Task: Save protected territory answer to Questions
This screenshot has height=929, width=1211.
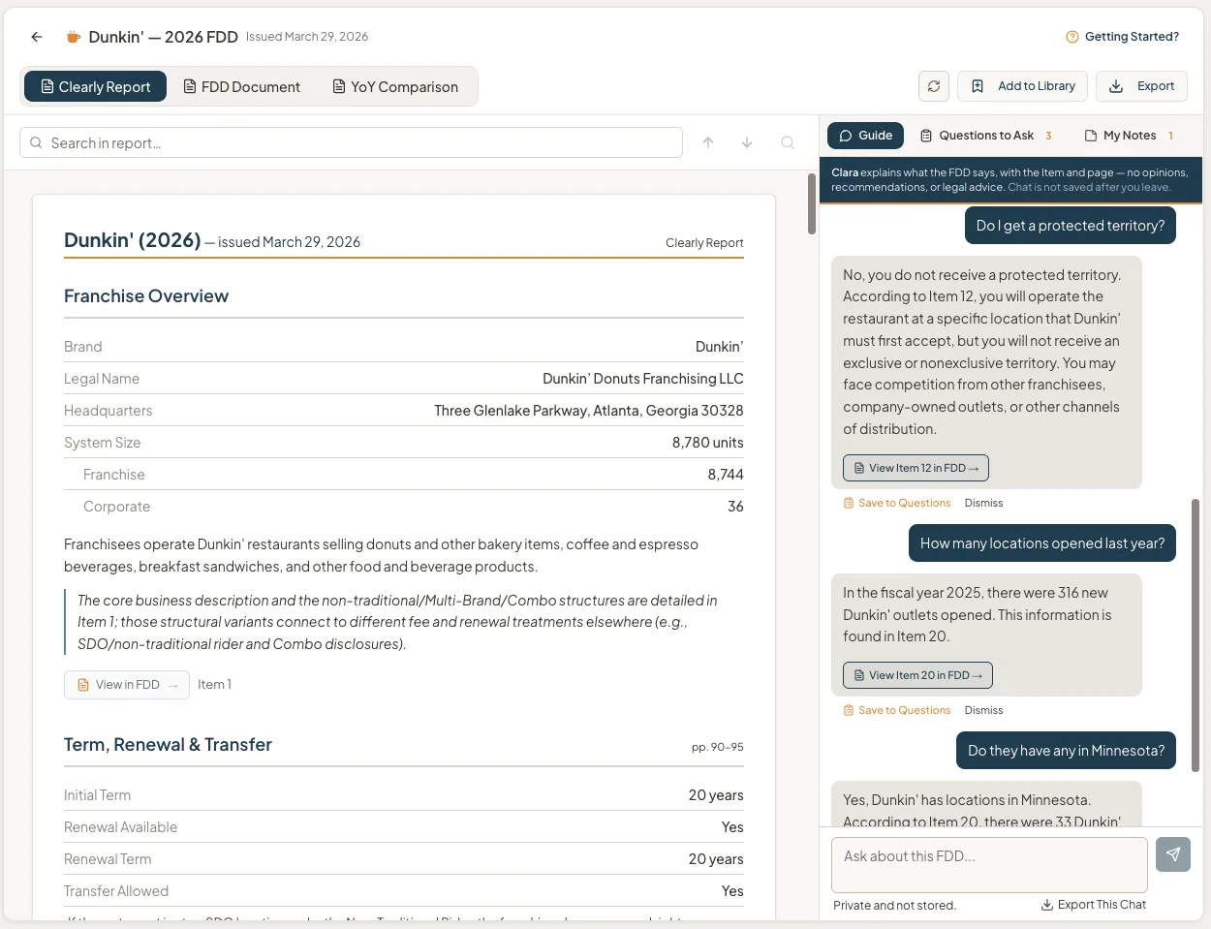Action: 897,503
